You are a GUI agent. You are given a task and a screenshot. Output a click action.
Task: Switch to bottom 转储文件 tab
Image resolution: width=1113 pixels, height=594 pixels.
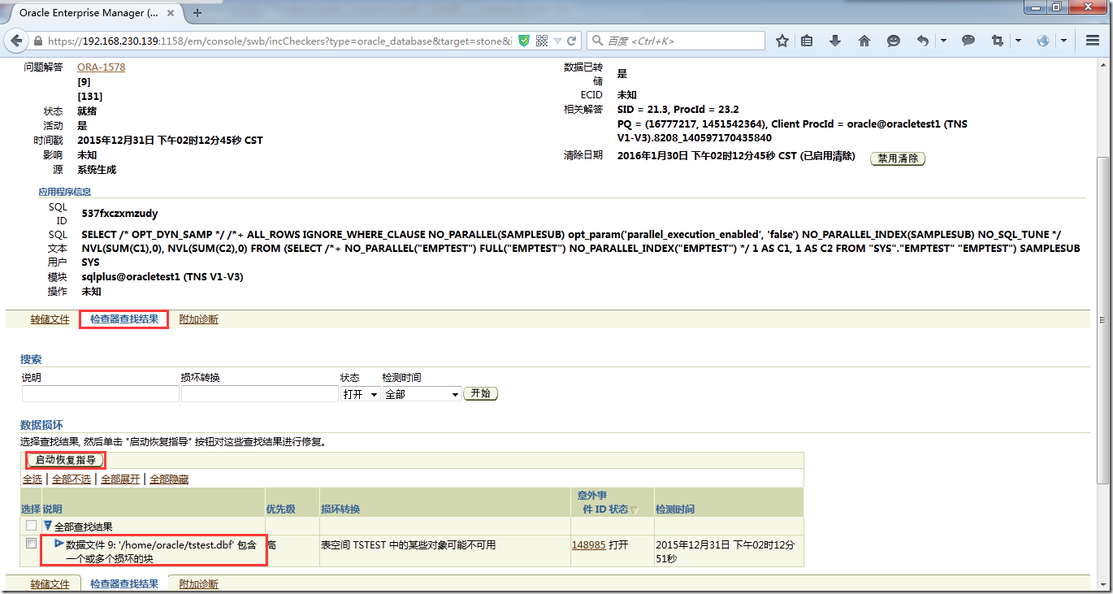coord(50,583)
